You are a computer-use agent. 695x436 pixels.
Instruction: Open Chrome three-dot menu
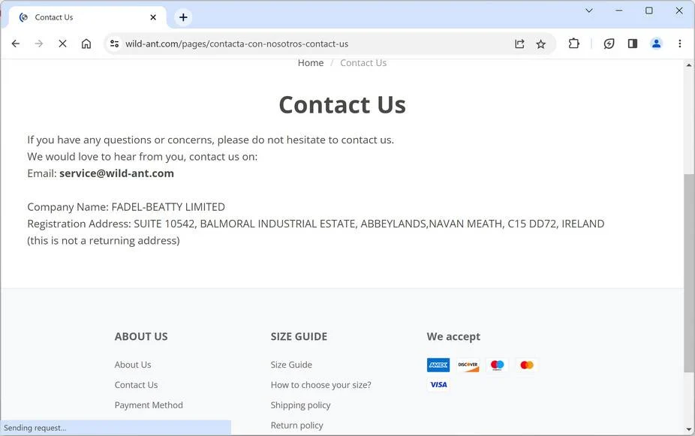(x=679, y=44)
